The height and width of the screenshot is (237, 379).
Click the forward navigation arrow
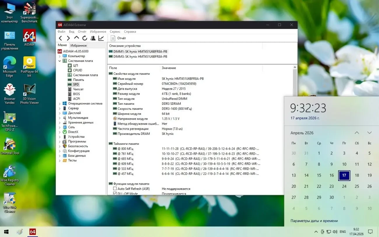coord(68,38)
